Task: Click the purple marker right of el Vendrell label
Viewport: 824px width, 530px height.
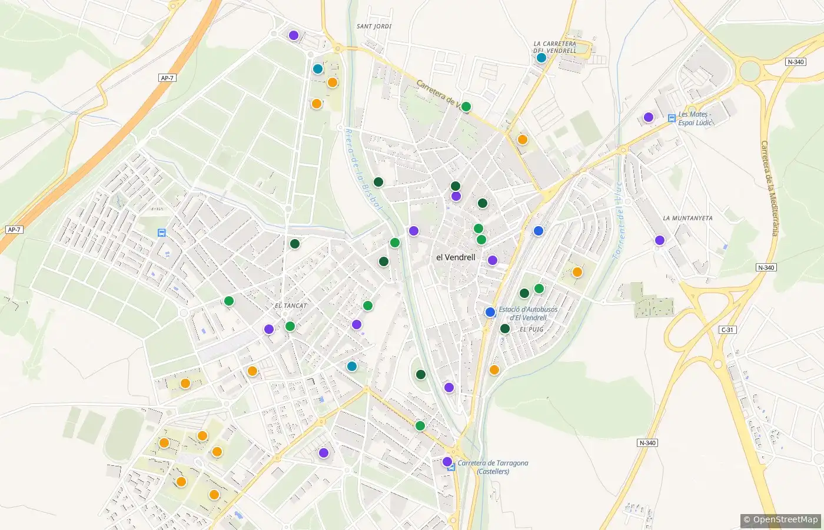Action: 493,260
